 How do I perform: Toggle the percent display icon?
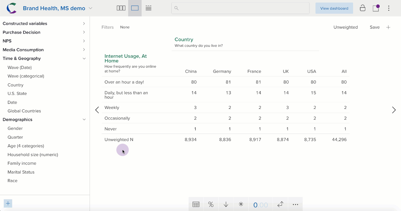point(211,204)
